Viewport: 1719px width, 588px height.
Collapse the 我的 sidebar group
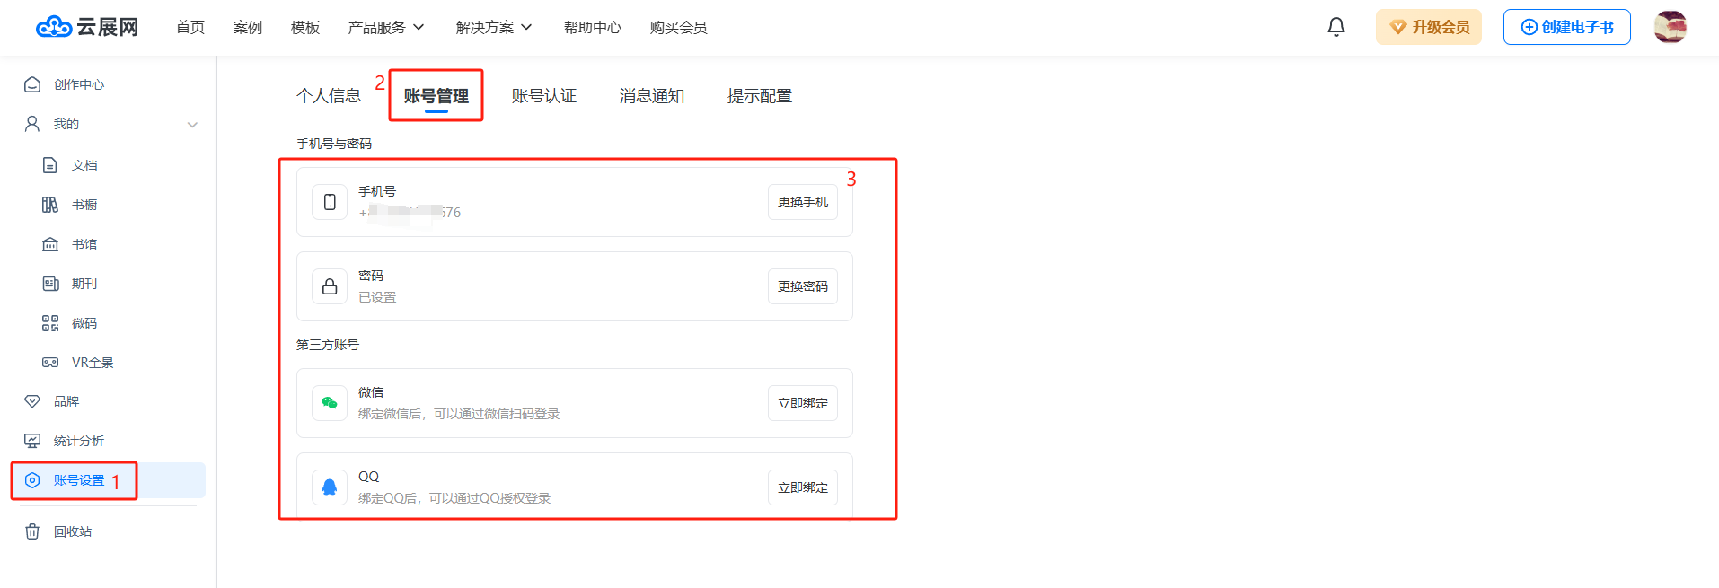tap(192, 125)
